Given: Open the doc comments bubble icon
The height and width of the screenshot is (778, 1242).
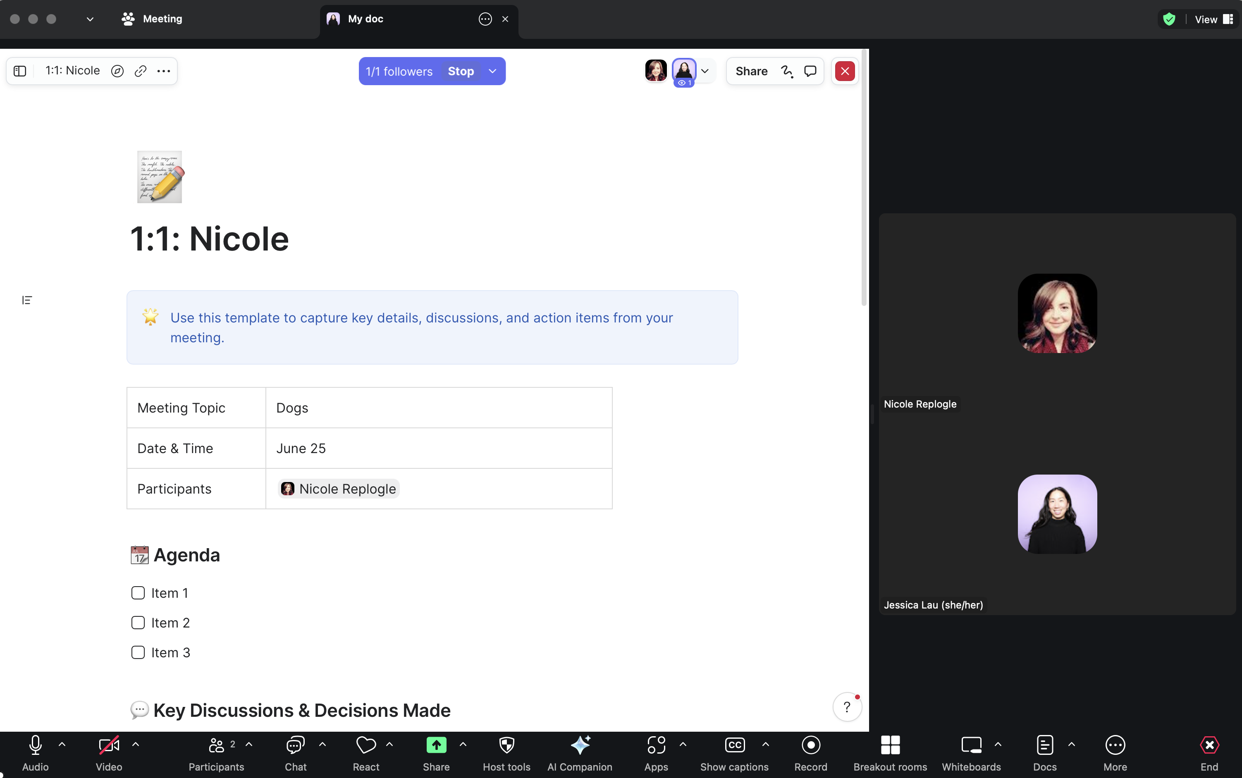Looking at the screenshot, I should click(x=810, y=71).
